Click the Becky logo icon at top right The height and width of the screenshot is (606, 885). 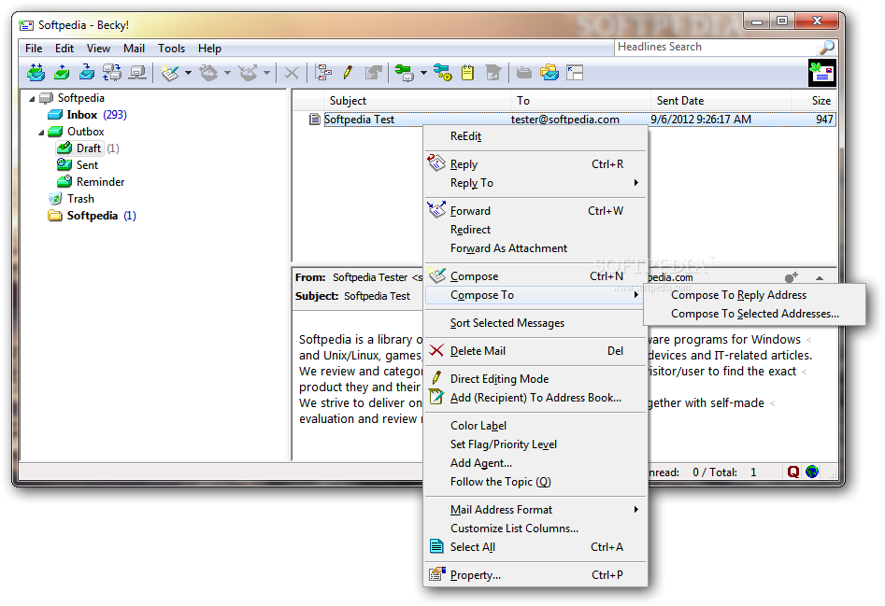coord(821,73)
